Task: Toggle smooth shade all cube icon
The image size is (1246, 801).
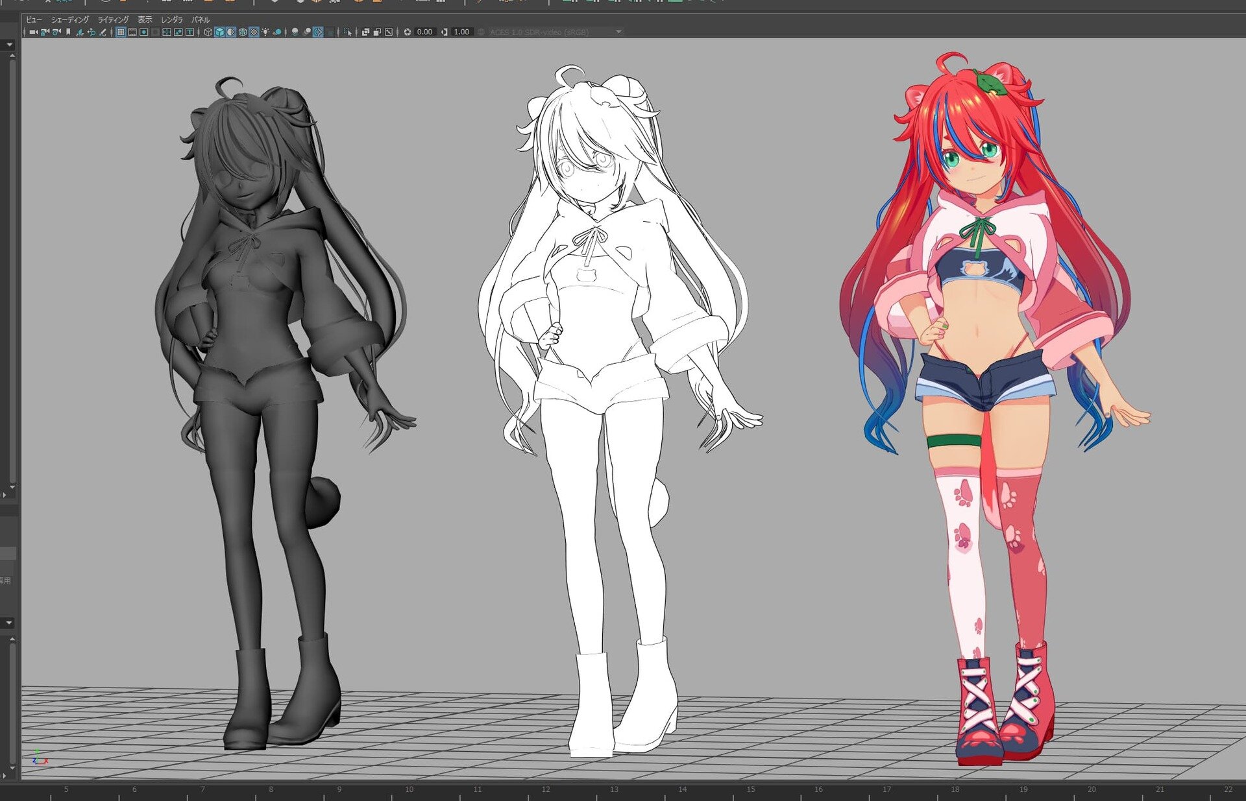Action: 219,32
